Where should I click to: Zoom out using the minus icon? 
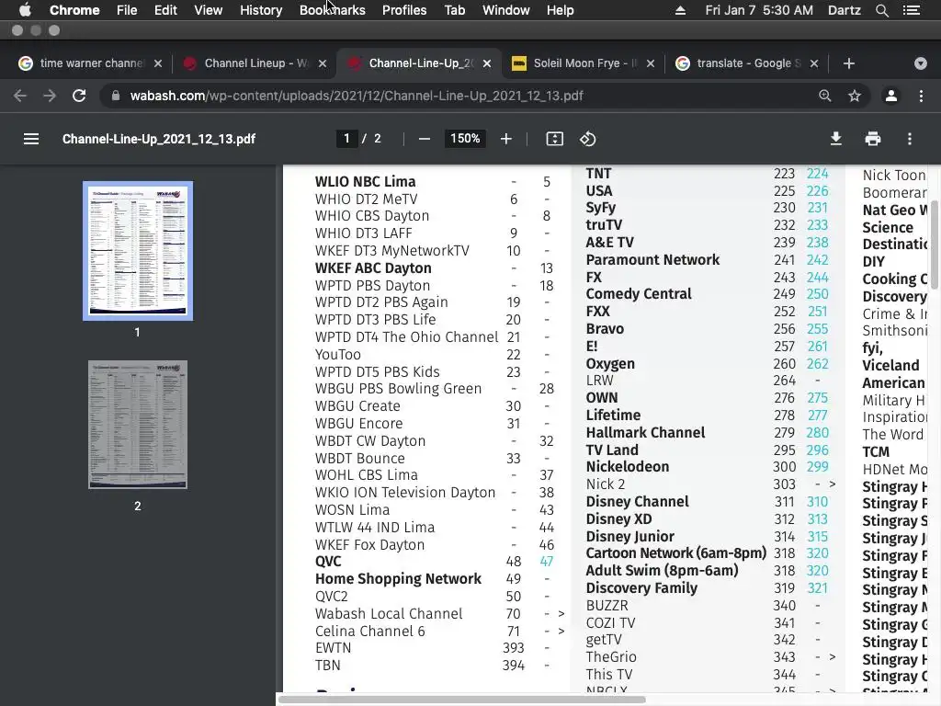(425, 140)
